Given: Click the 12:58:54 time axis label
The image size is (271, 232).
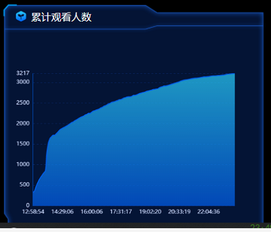Looking at the screenshot, I should click(x=34, y=212).
